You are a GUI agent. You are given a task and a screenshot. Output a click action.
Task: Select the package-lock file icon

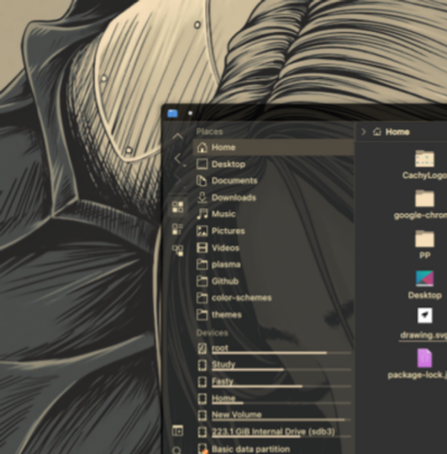[424, 358]
